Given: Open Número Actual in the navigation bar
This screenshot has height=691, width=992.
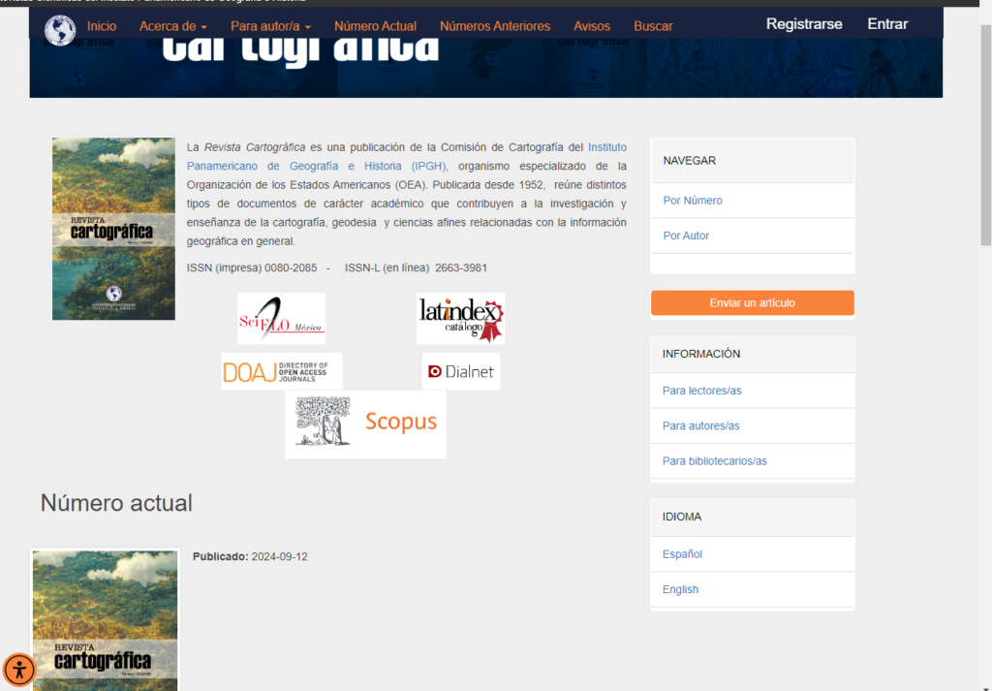Looking at the screenshot, I should pyautogui.click(x=376, y=26).
